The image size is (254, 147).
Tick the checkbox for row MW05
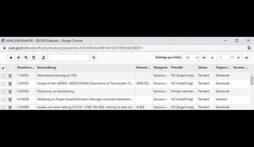pos(3,84)
